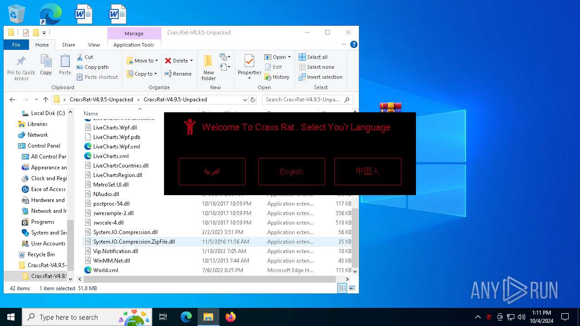
Task: Go up one folder level
Action: pyautogui.click(x=45, y=100)
